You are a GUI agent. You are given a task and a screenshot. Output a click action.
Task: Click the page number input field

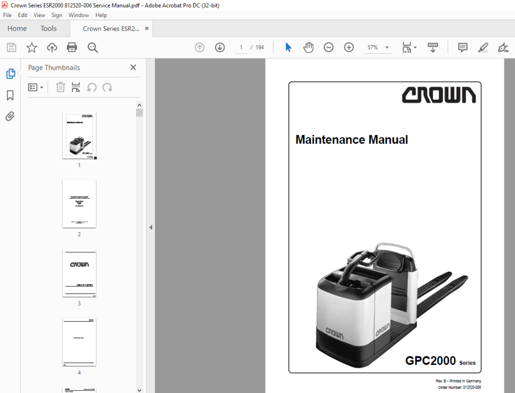[241, 48]
